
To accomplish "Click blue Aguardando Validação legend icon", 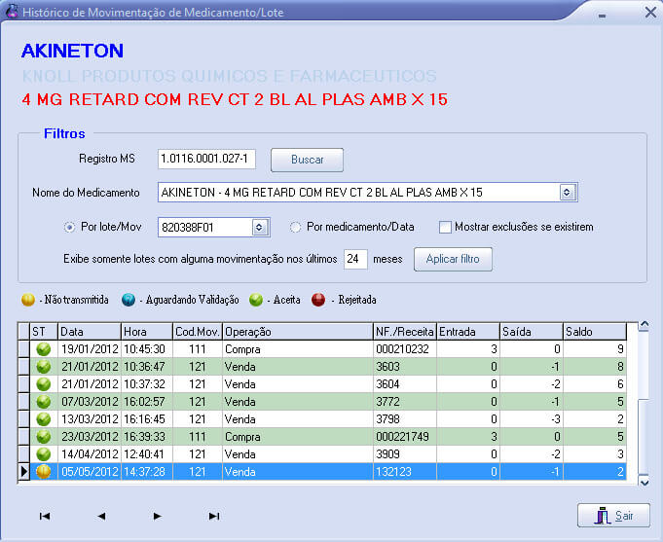I will click(129, 300).
